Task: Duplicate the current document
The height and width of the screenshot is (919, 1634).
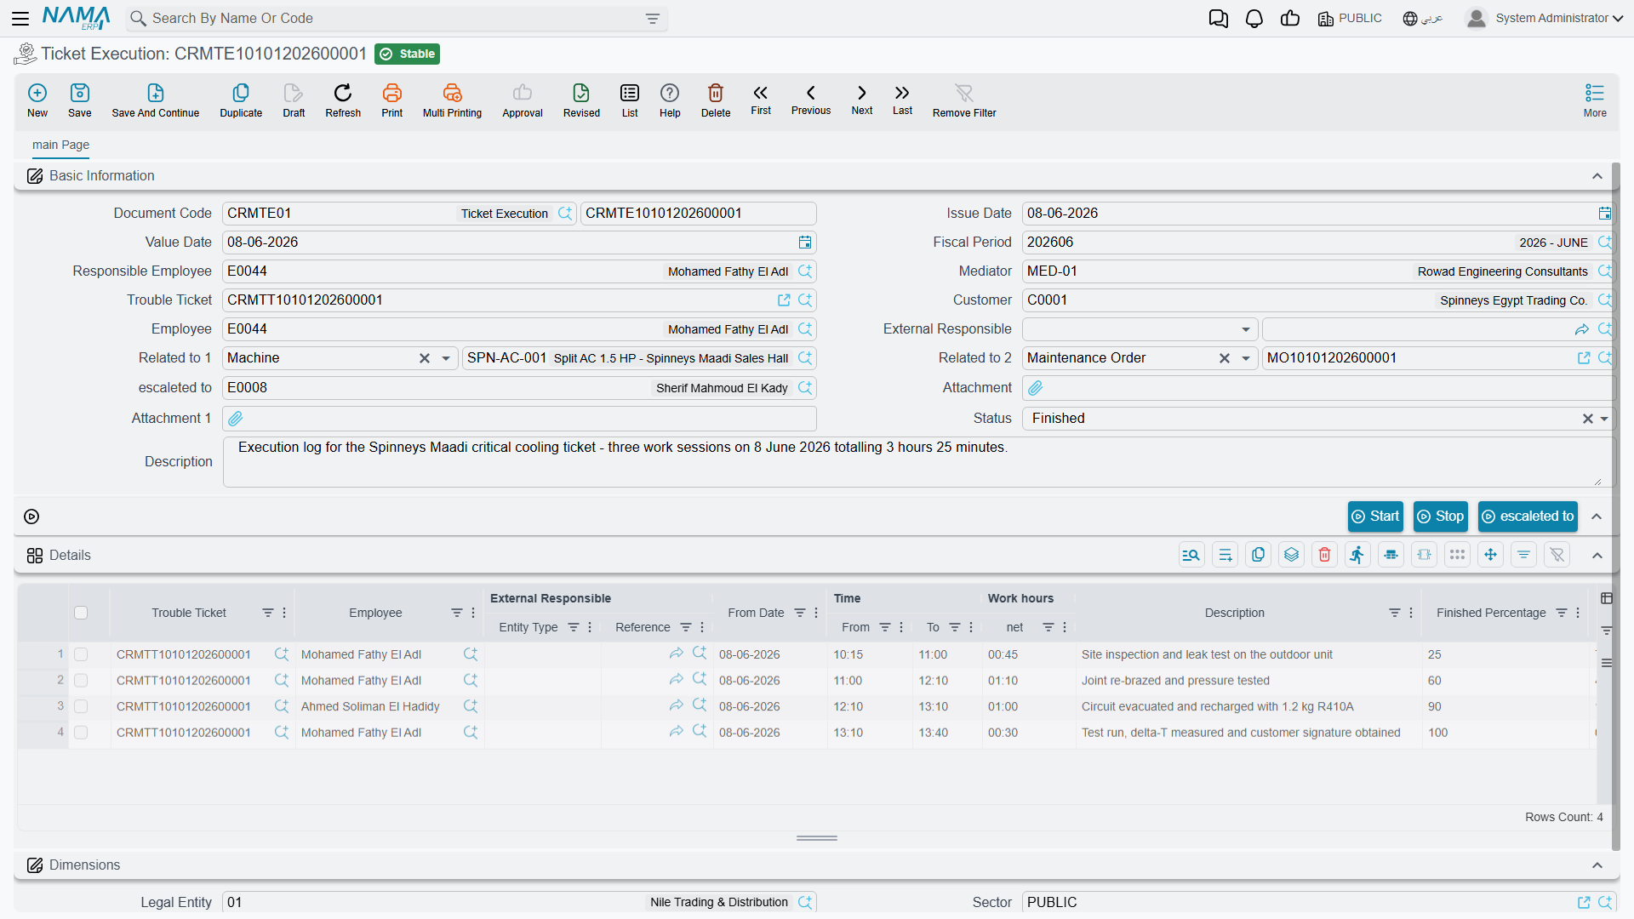Action: [241, 100]
